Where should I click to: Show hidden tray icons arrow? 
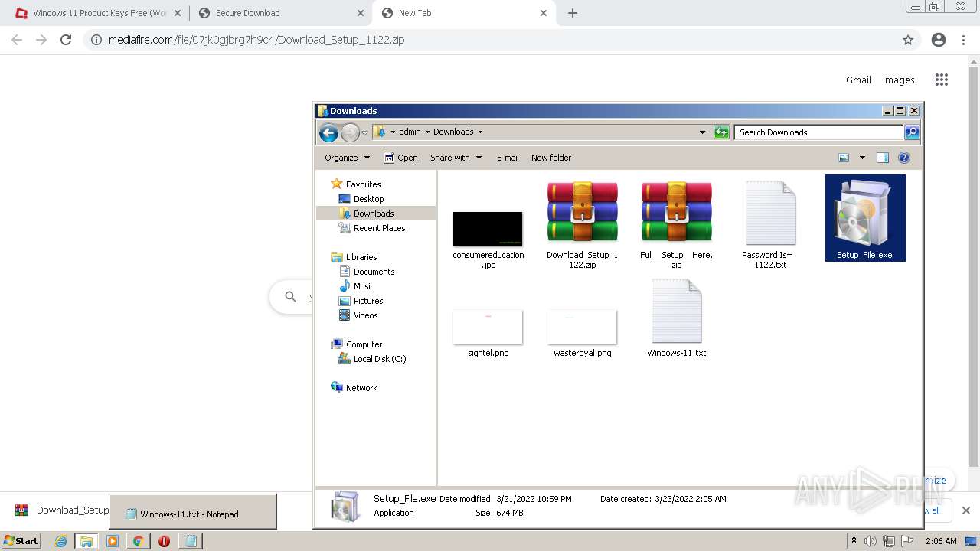point(854,541)
